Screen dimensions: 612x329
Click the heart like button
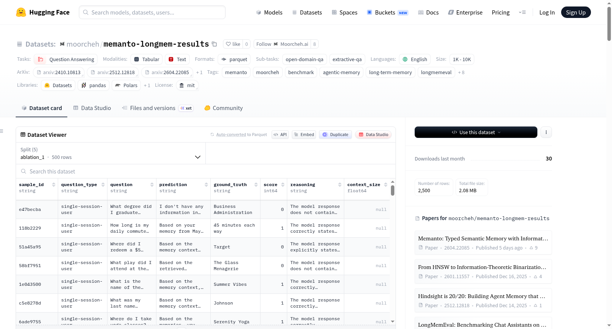(x=233, y=44)
